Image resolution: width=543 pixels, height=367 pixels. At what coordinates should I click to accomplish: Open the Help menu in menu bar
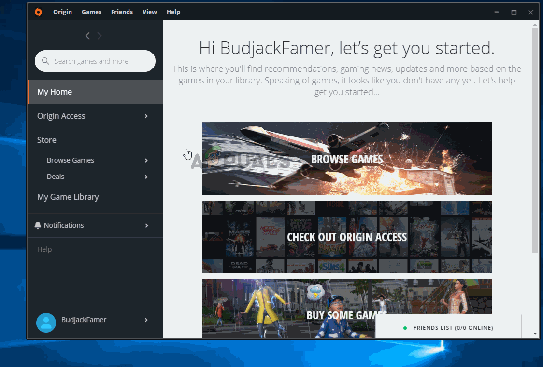point(173,12)
